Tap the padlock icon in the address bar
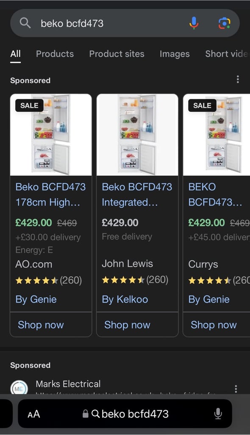Screen dimensions: 250x435 pyautogui.click(x=86, y=414)
